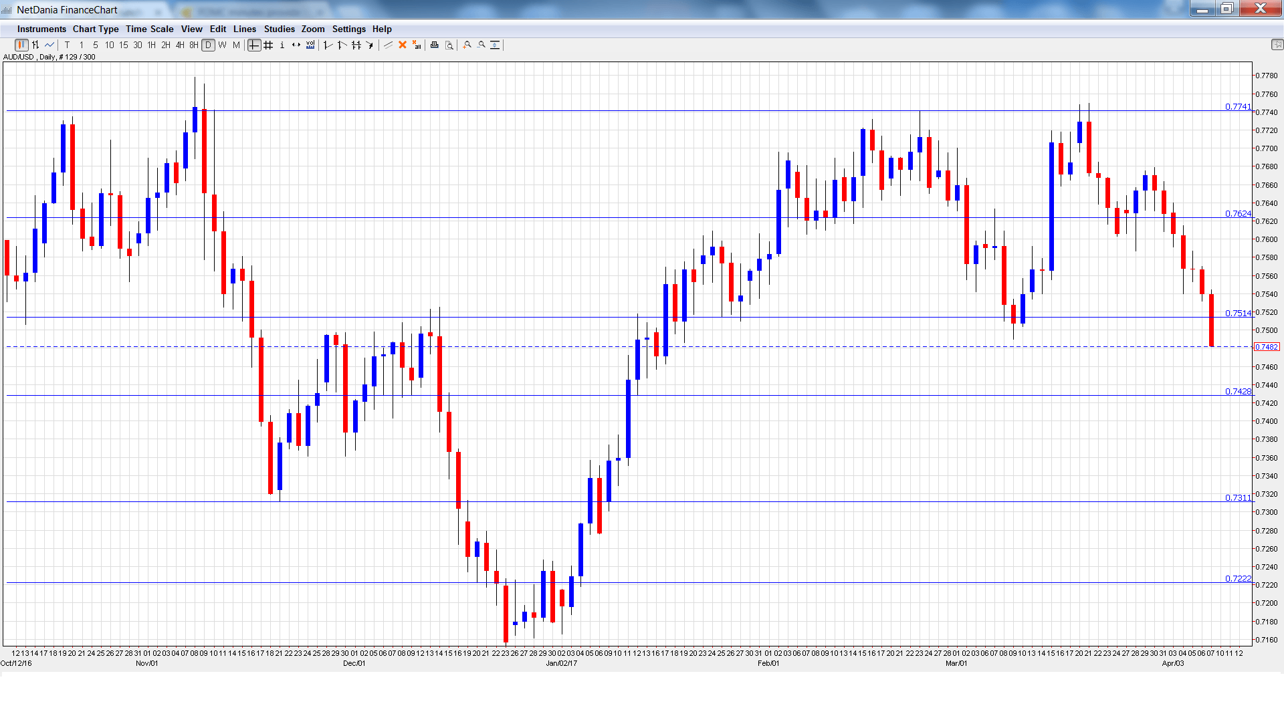Open the Time Scale menu
Screen dimensions: 1284x722
(x=149, y=29)
